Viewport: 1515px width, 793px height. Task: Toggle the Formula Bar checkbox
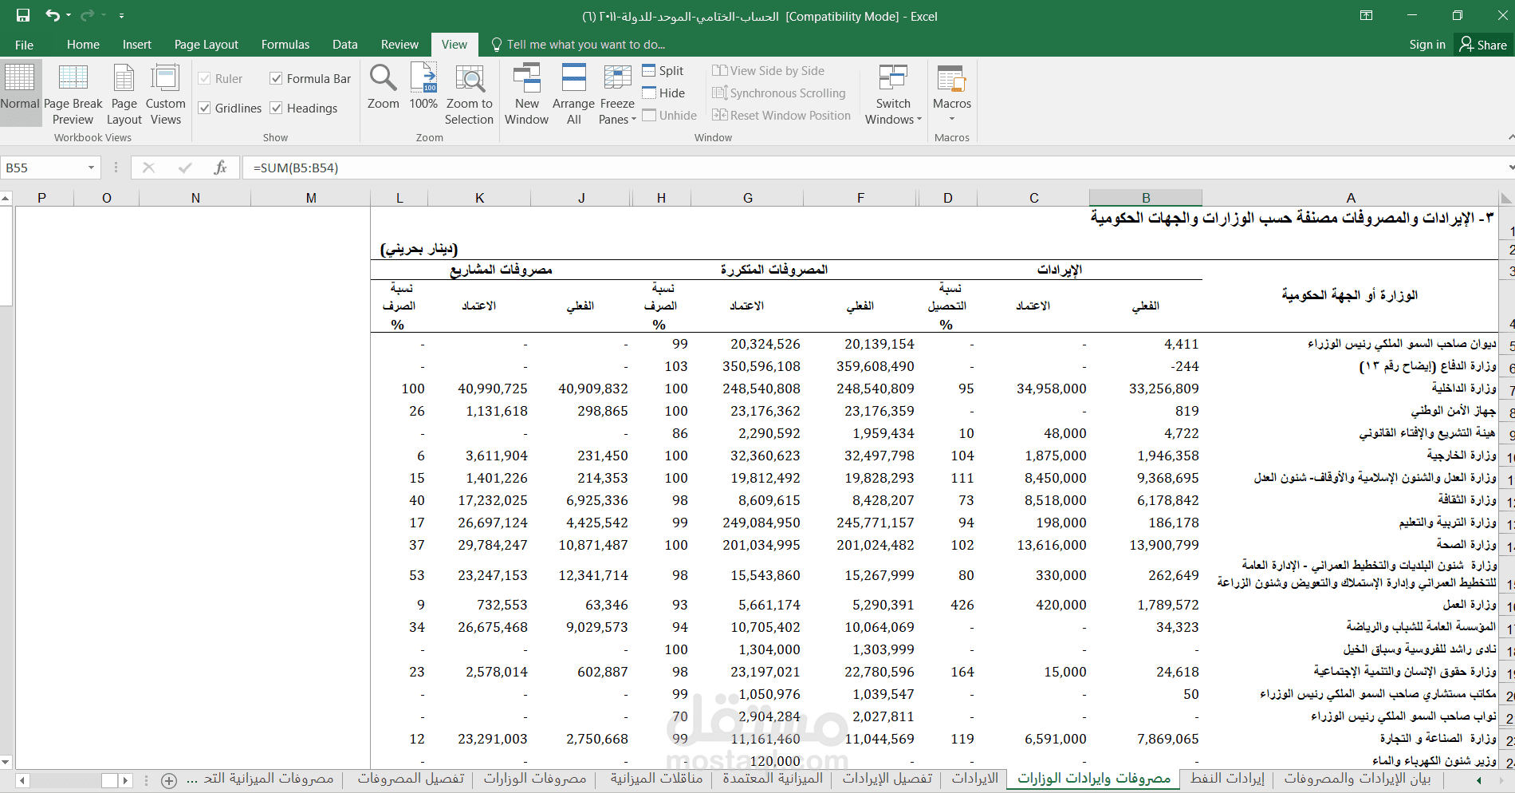pos(277,79)
